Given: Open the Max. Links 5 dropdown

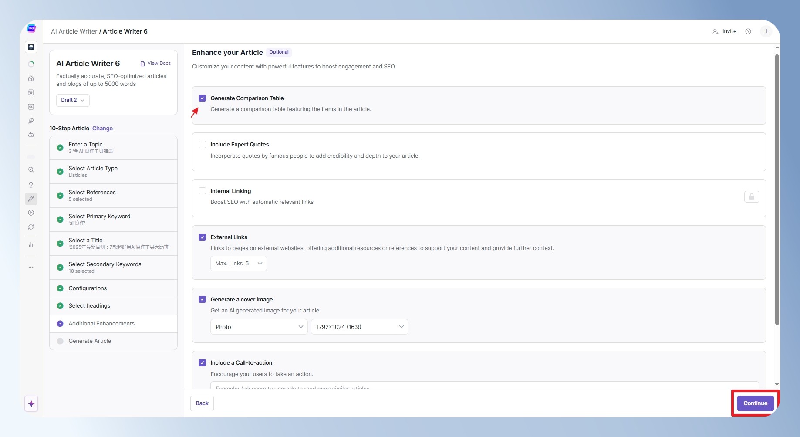Looking at the screenshot, I should (239, 264).
